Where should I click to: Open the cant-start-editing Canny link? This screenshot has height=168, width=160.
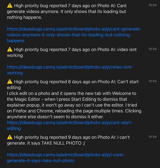coord(70,125)
